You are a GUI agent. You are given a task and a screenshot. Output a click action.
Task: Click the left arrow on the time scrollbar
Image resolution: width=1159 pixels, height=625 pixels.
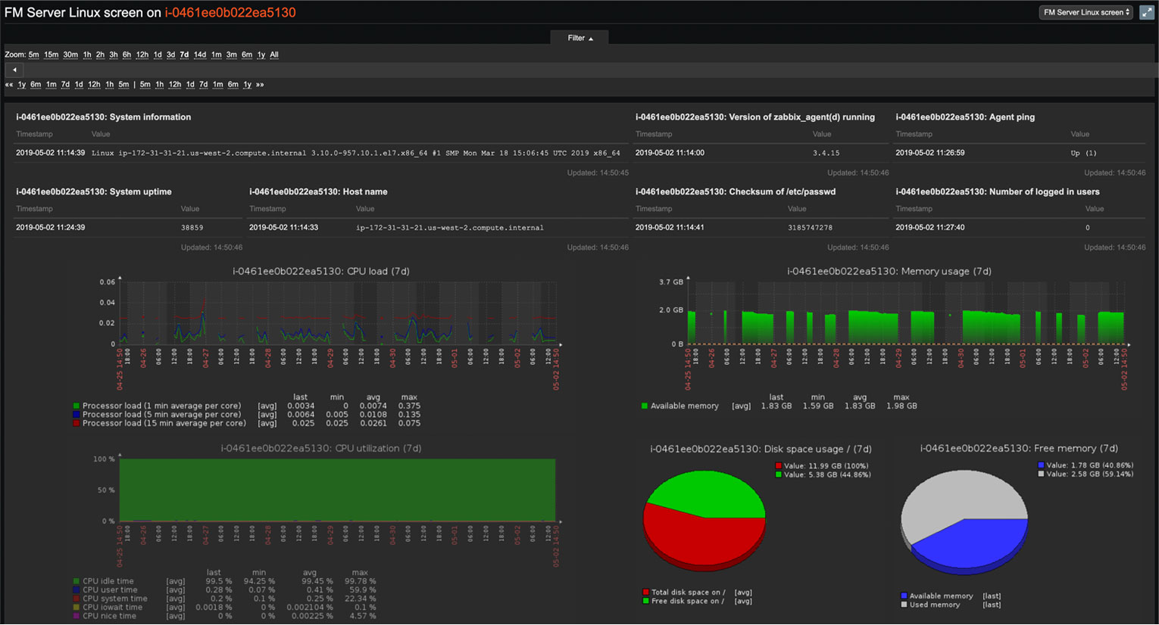point(14,70)
